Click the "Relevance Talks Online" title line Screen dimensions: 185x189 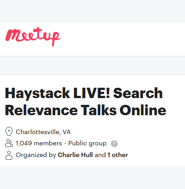tap(85, 110)
